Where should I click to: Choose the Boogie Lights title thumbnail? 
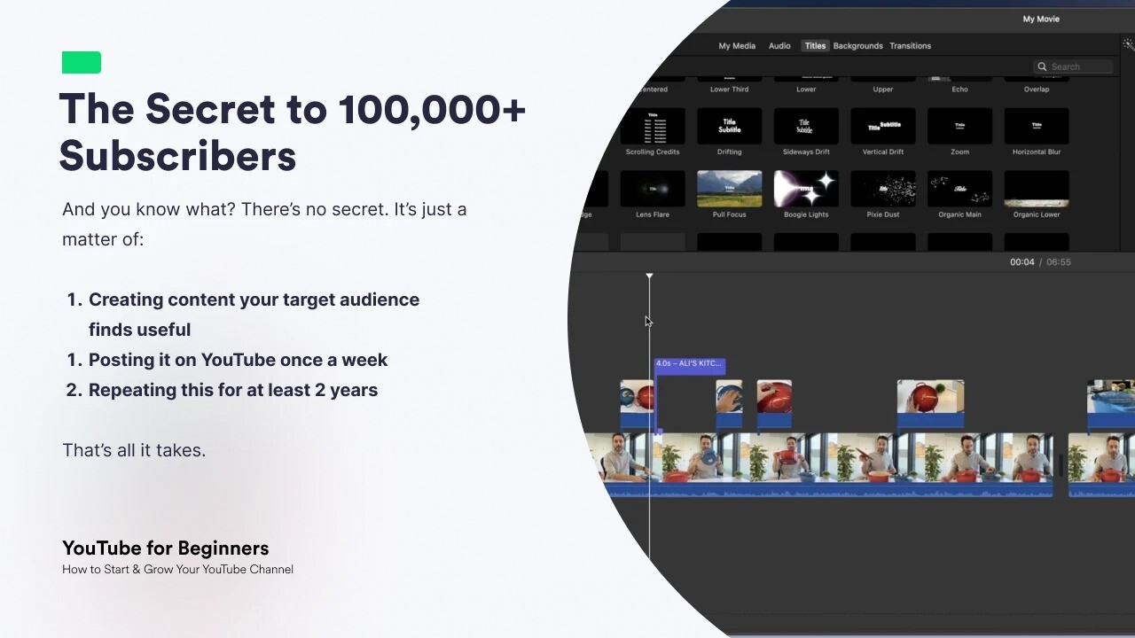806,189
